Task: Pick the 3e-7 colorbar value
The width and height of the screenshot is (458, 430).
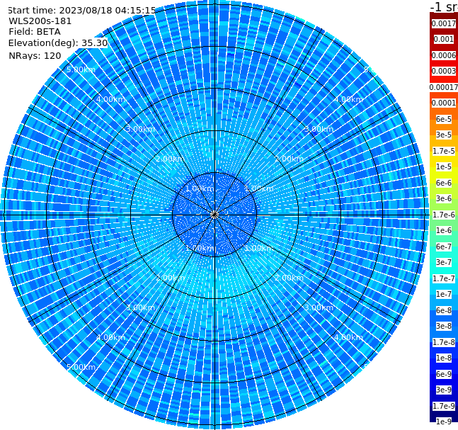Action: point(444,262)
